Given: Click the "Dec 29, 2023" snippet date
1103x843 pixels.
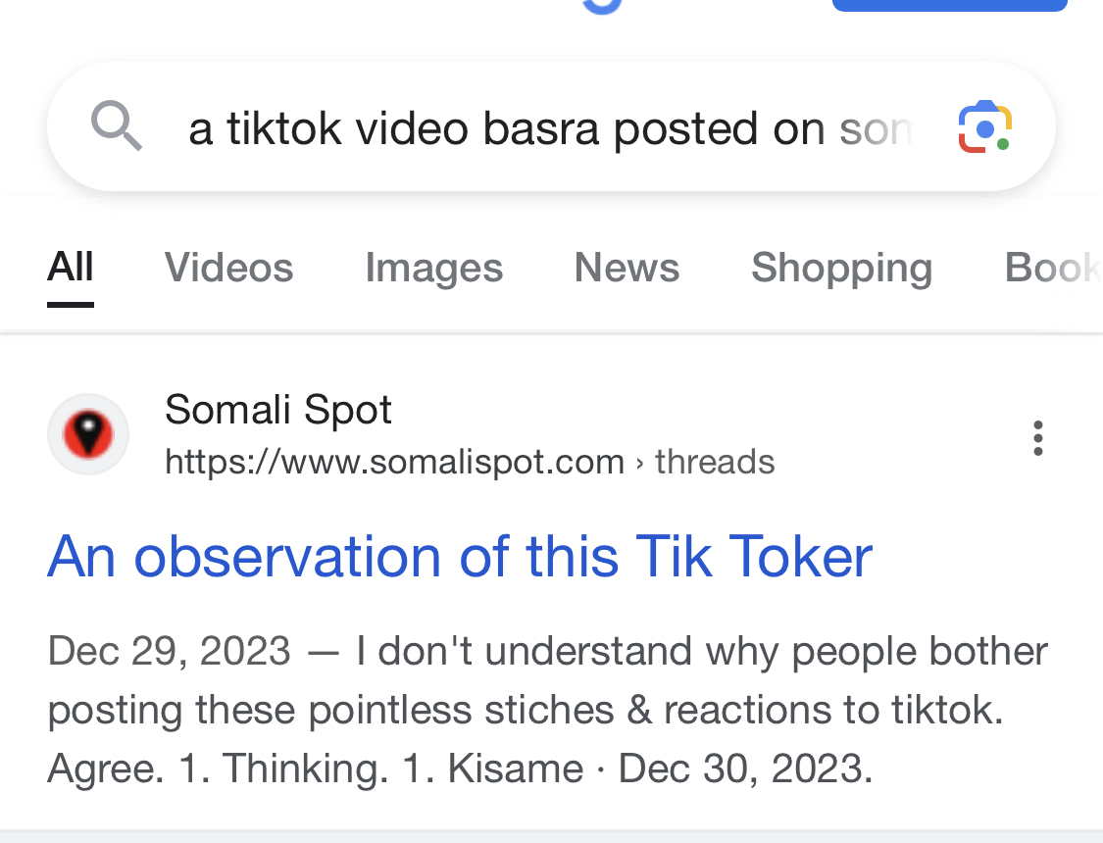Looking at the screenshot, I should (169, 650).
